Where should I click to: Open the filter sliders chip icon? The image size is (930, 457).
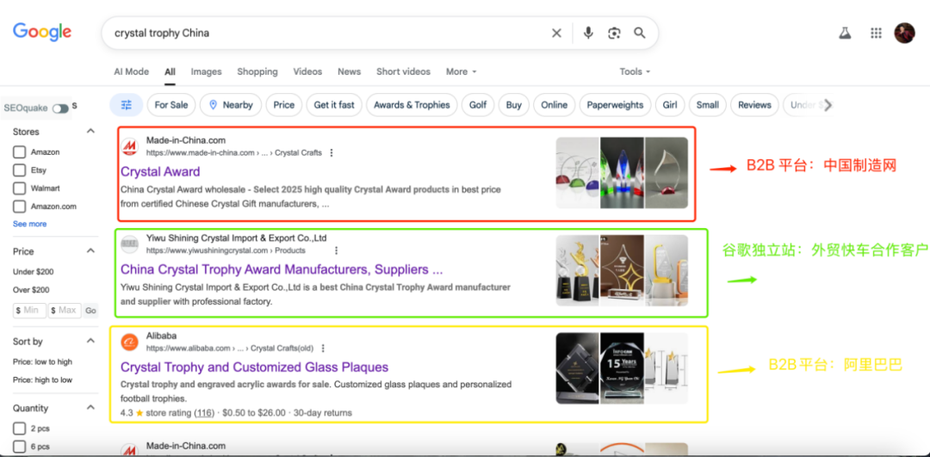pyautogui.click(x=127, y=105)
